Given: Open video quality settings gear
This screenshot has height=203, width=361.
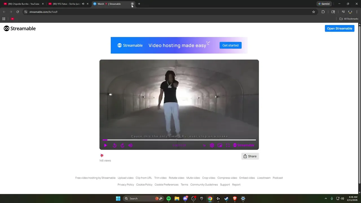Looking at the screenshot, I should 212,145.
